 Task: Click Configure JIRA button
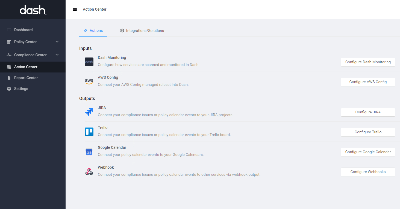click(x=368, y=112)
